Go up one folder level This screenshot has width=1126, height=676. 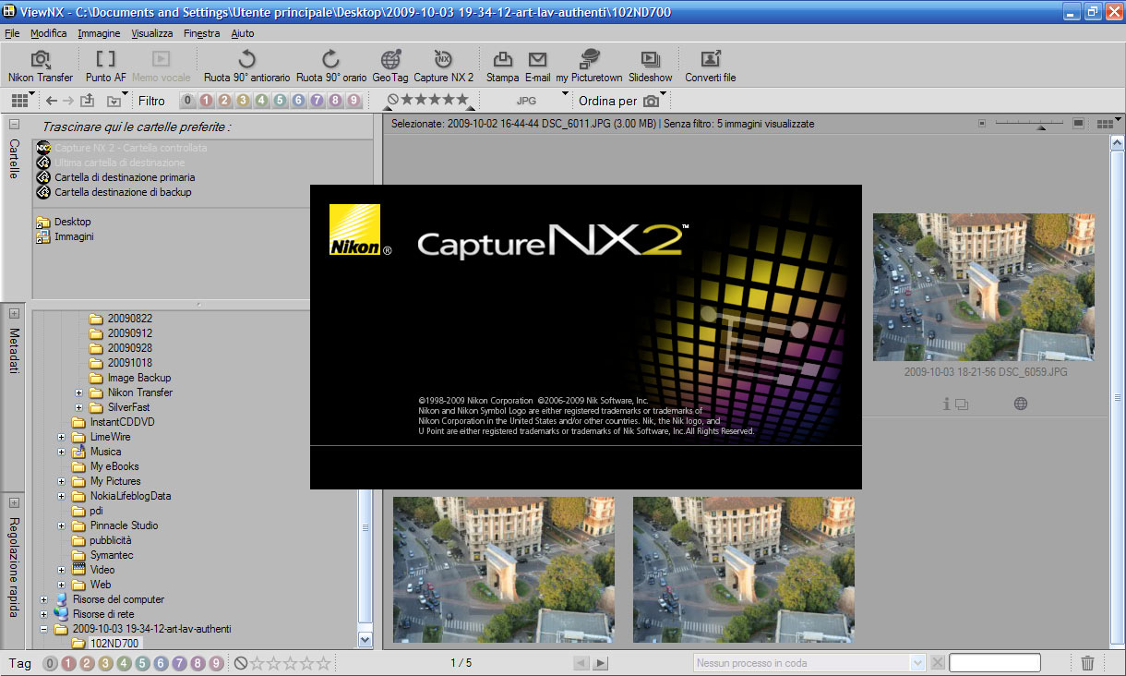88,101
